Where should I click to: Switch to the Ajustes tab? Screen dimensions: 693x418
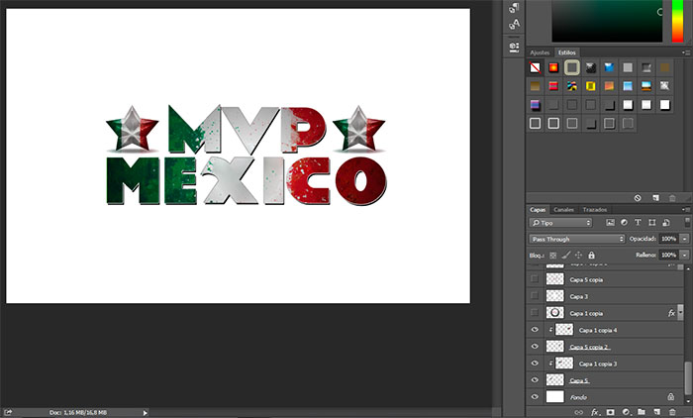click(540, 52)
